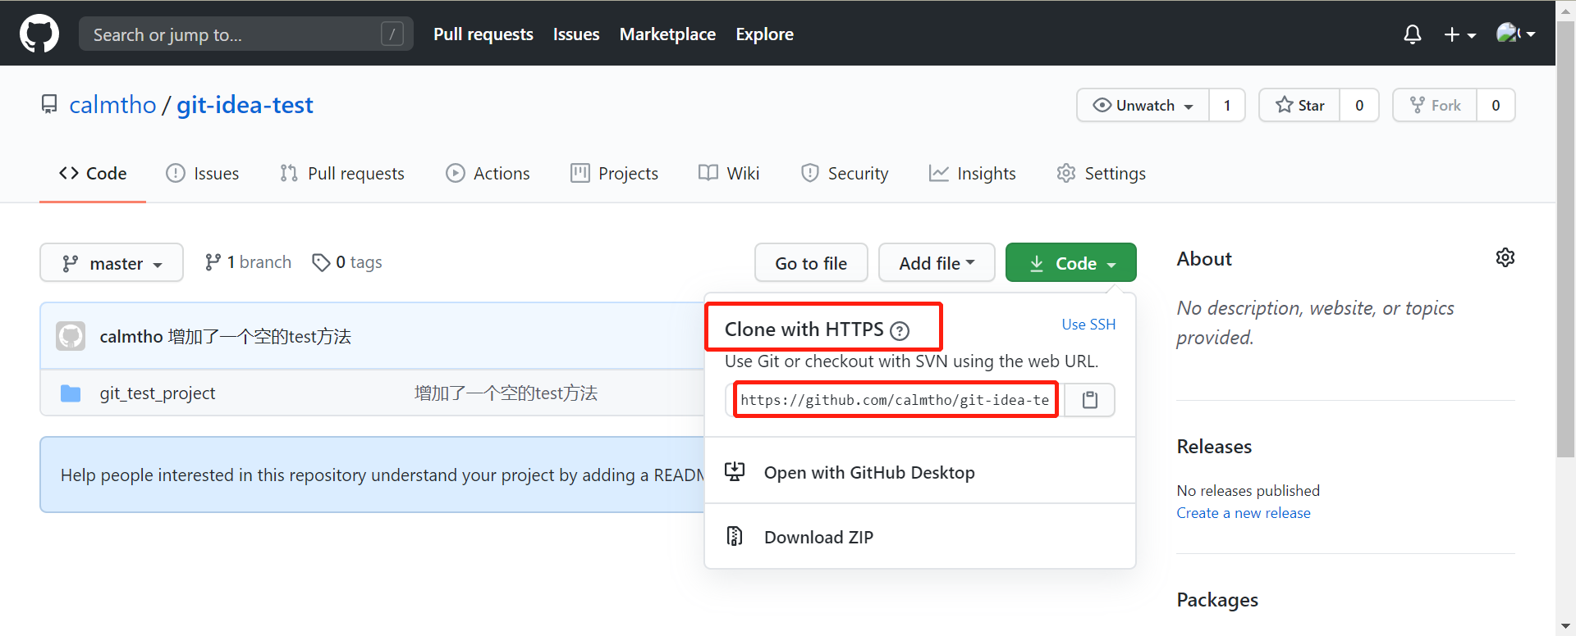This screenshot has width=1576, height=636.
Task: View the watchers count 1
Action: (1227, 105)
